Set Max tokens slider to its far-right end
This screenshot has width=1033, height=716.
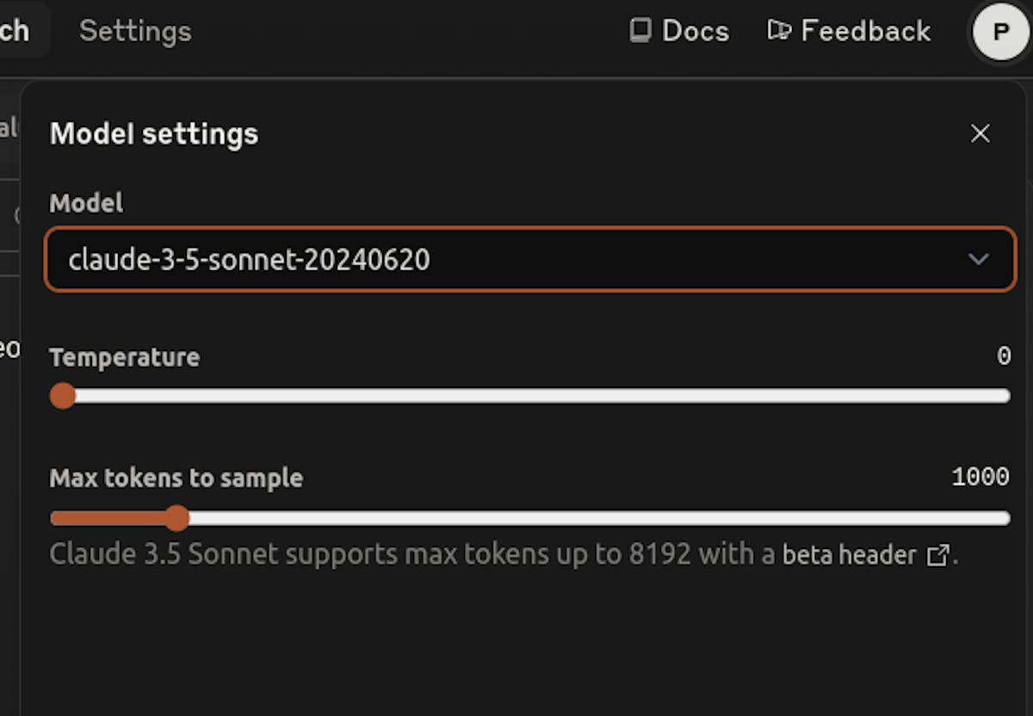pos(1007,518)
